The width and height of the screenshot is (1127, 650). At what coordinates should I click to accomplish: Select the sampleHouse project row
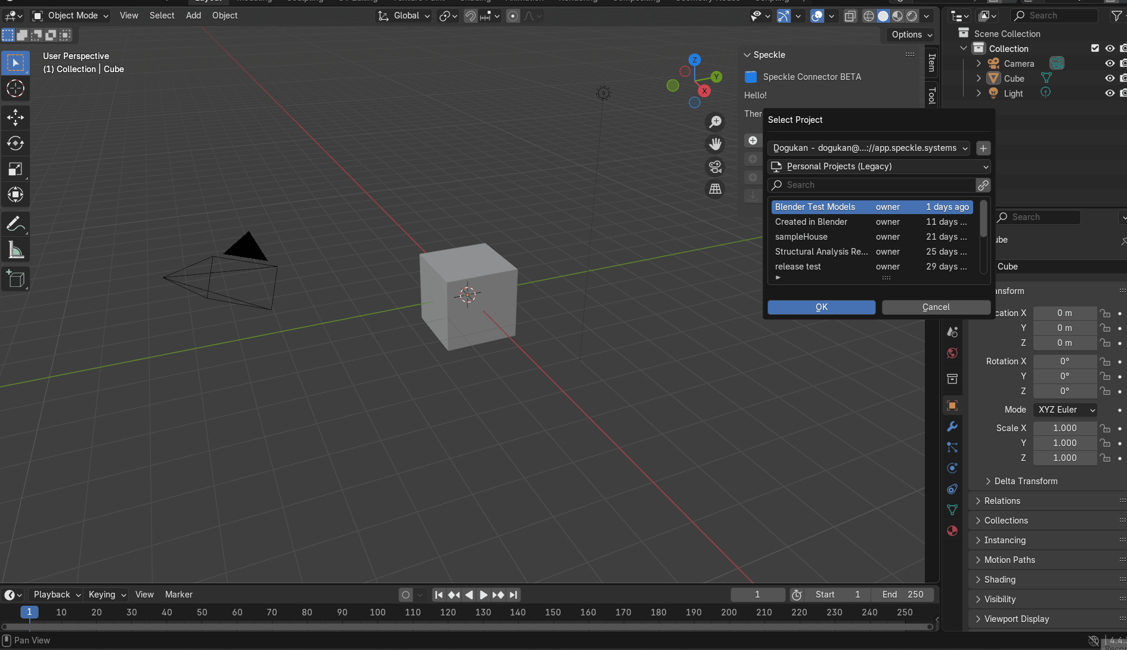point(872,237)
